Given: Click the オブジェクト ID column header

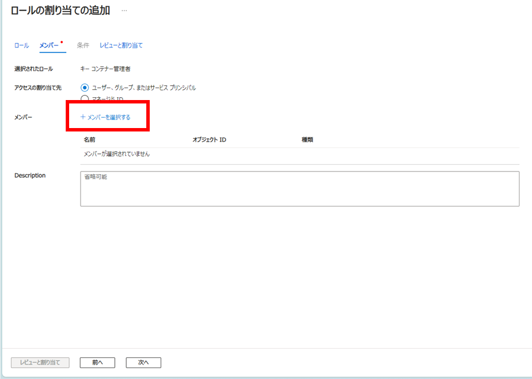Looking at the screenshot, I should (x=207, y=139).
